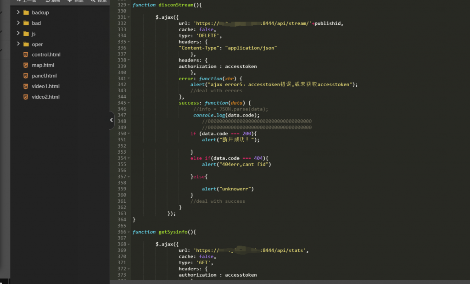This screenshot has width=470, height=284.
Task: Click the js folder icon
Action: [26, 33]
